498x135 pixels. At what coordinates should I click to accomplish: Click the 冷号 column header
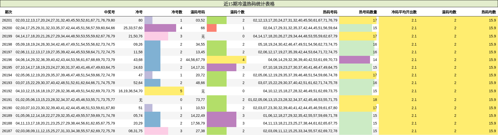(x=139, y=12)
